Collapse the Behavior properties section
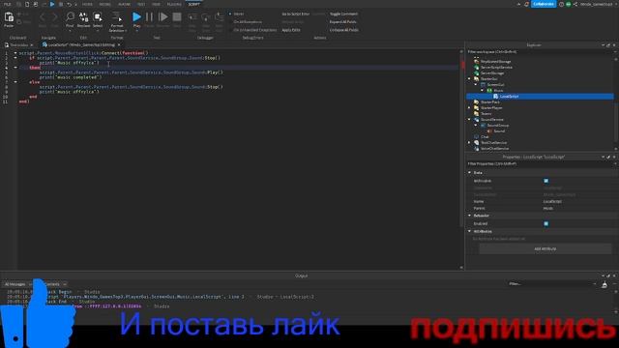 (470, 216)
